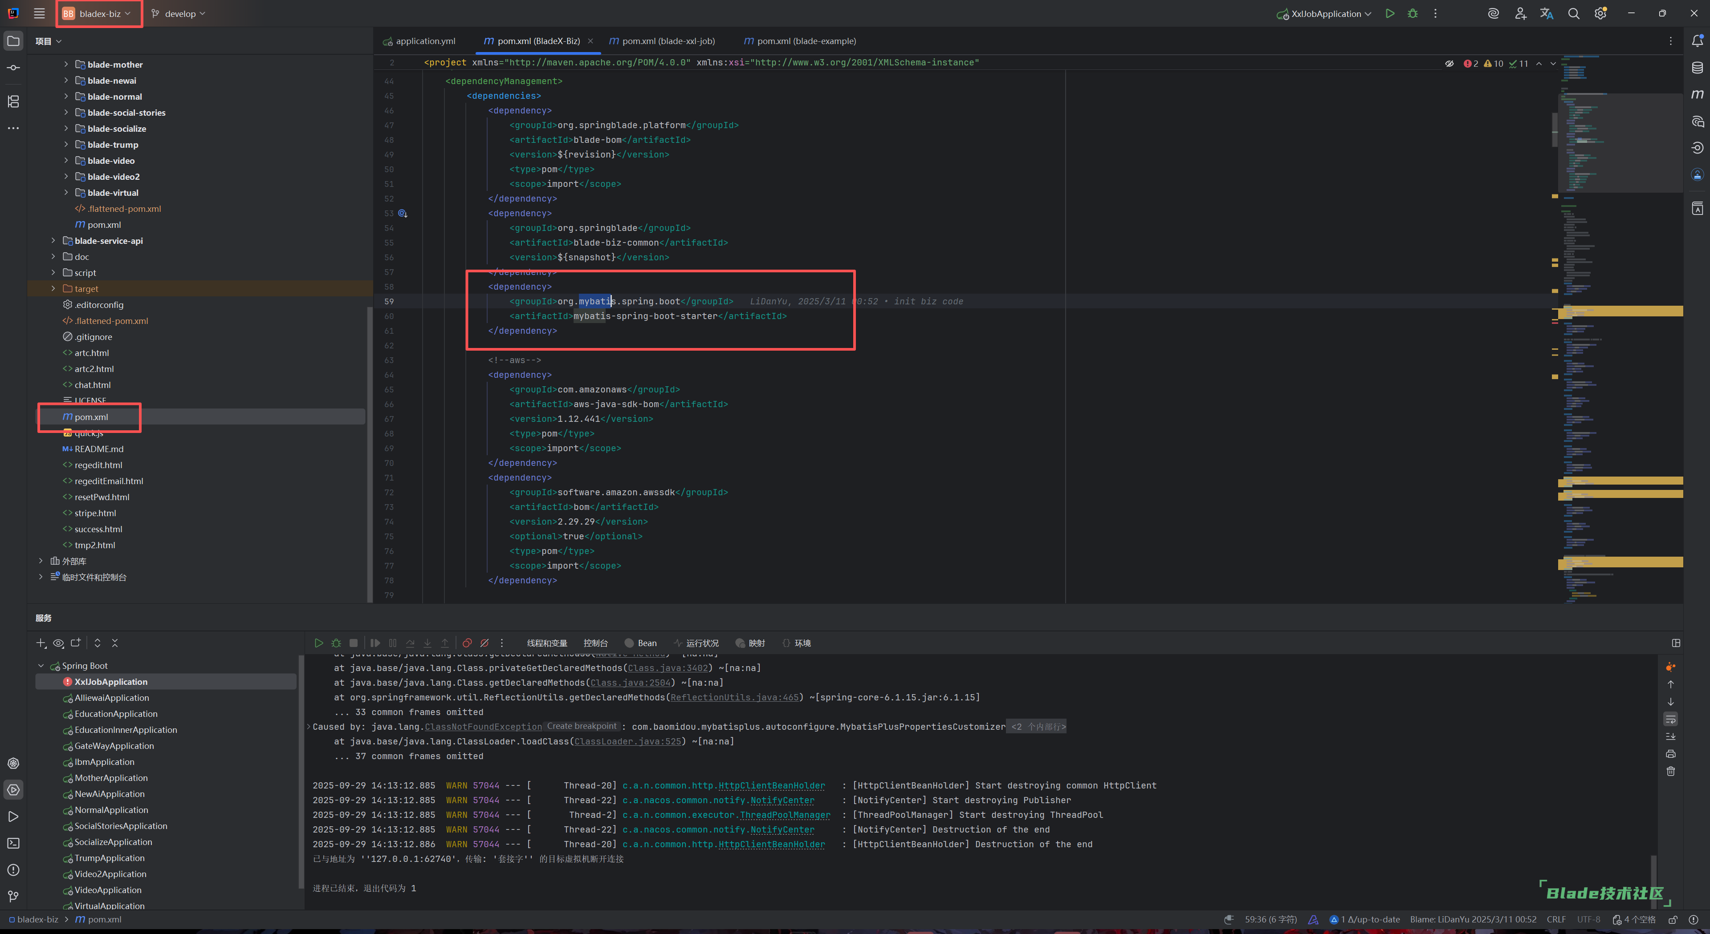Open the Notifications bell panel
Screen dimensions: 1710x934
(1697, 41)
